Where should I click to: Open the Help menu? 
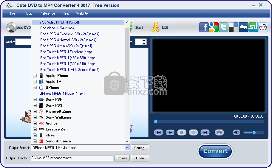66,13
